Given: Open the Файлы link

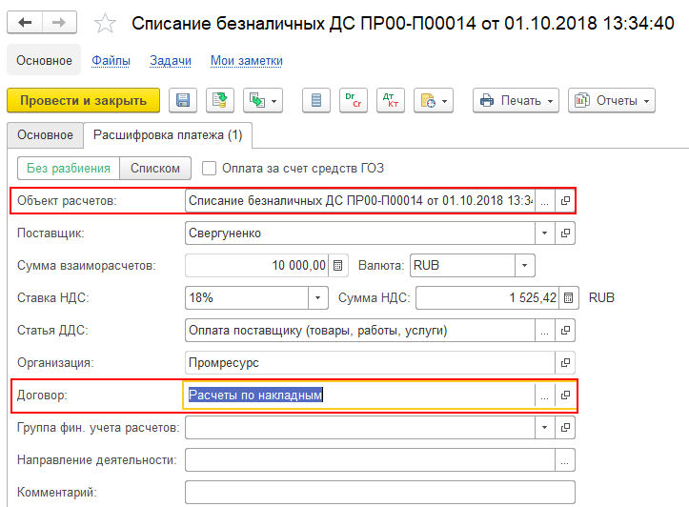Looking at the screenshot, I should point(111,61).
